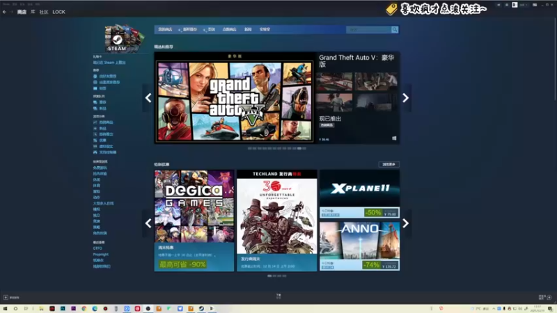Open the ANNO bundle offer
Viewport: 557px width, 313px height.
359,246
